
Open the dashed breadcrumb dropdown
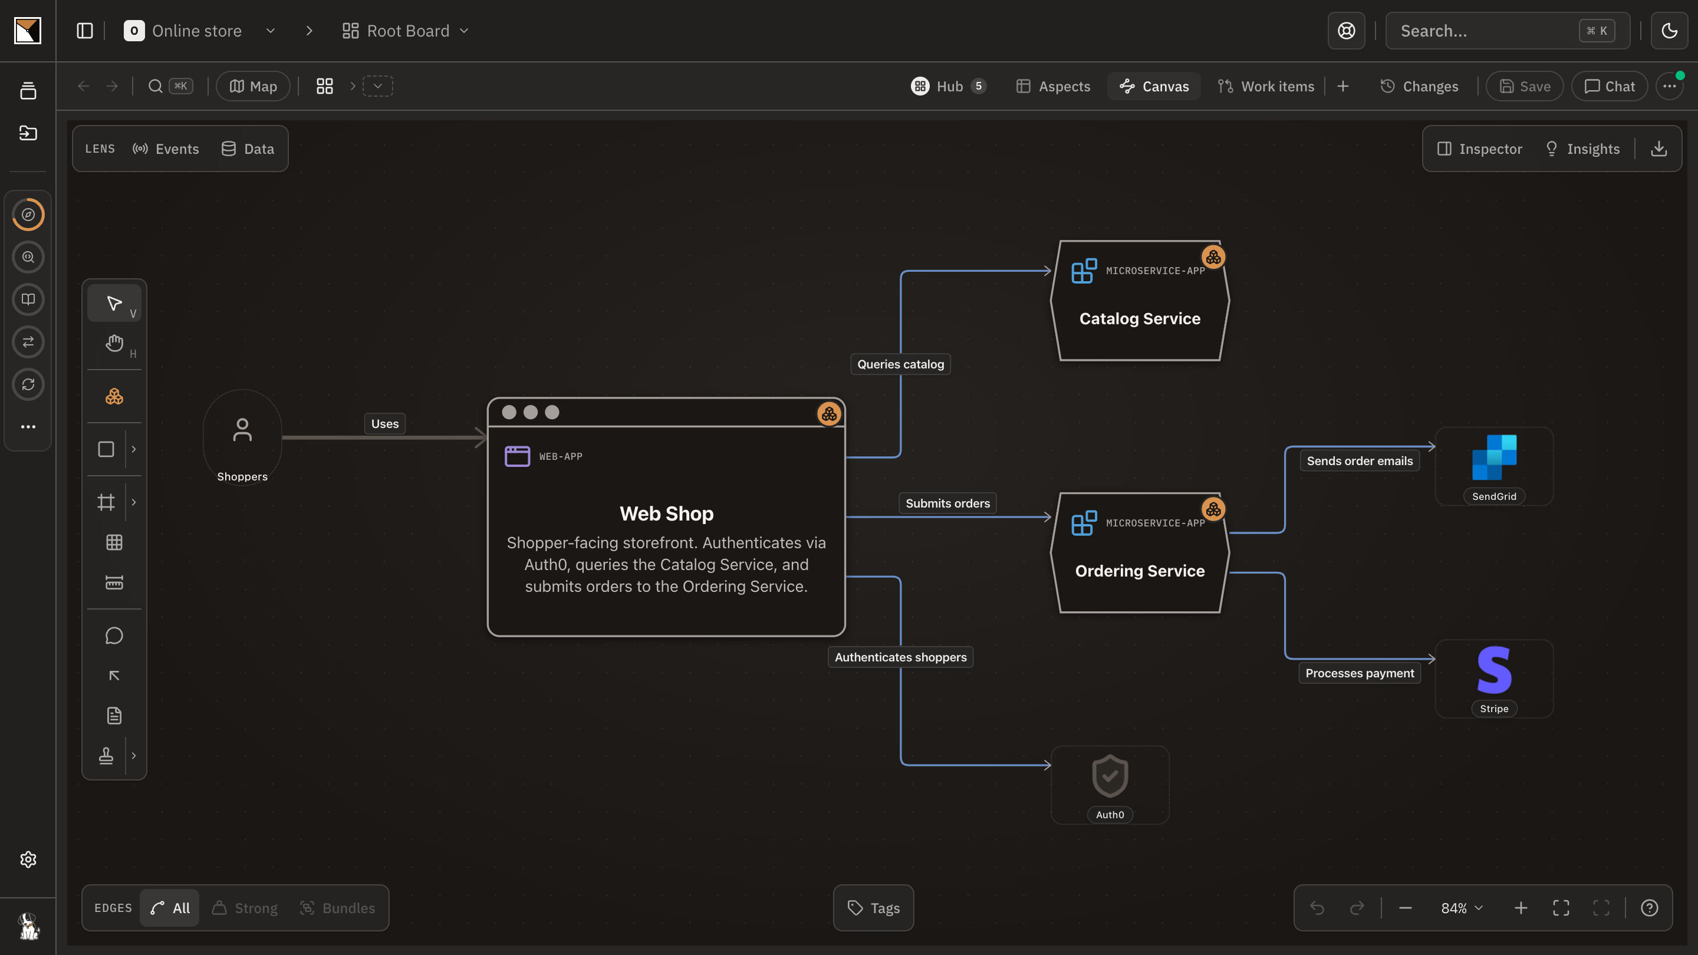click(378, 85)
